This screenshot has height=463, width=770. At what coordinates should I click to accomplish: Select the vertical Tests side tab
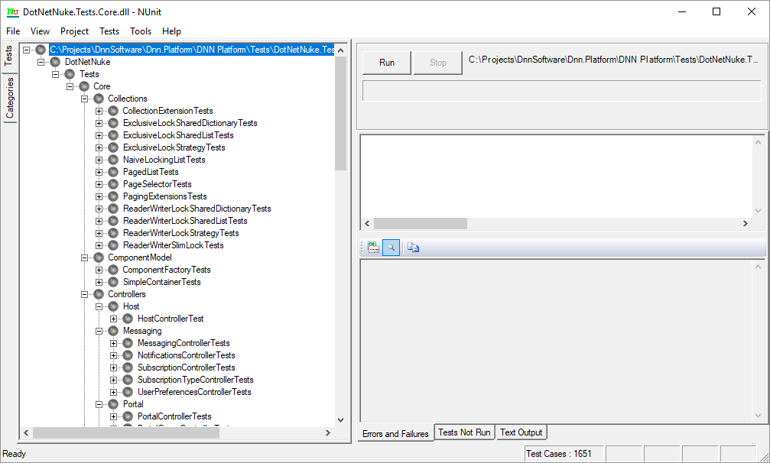[x=8, y=57]
